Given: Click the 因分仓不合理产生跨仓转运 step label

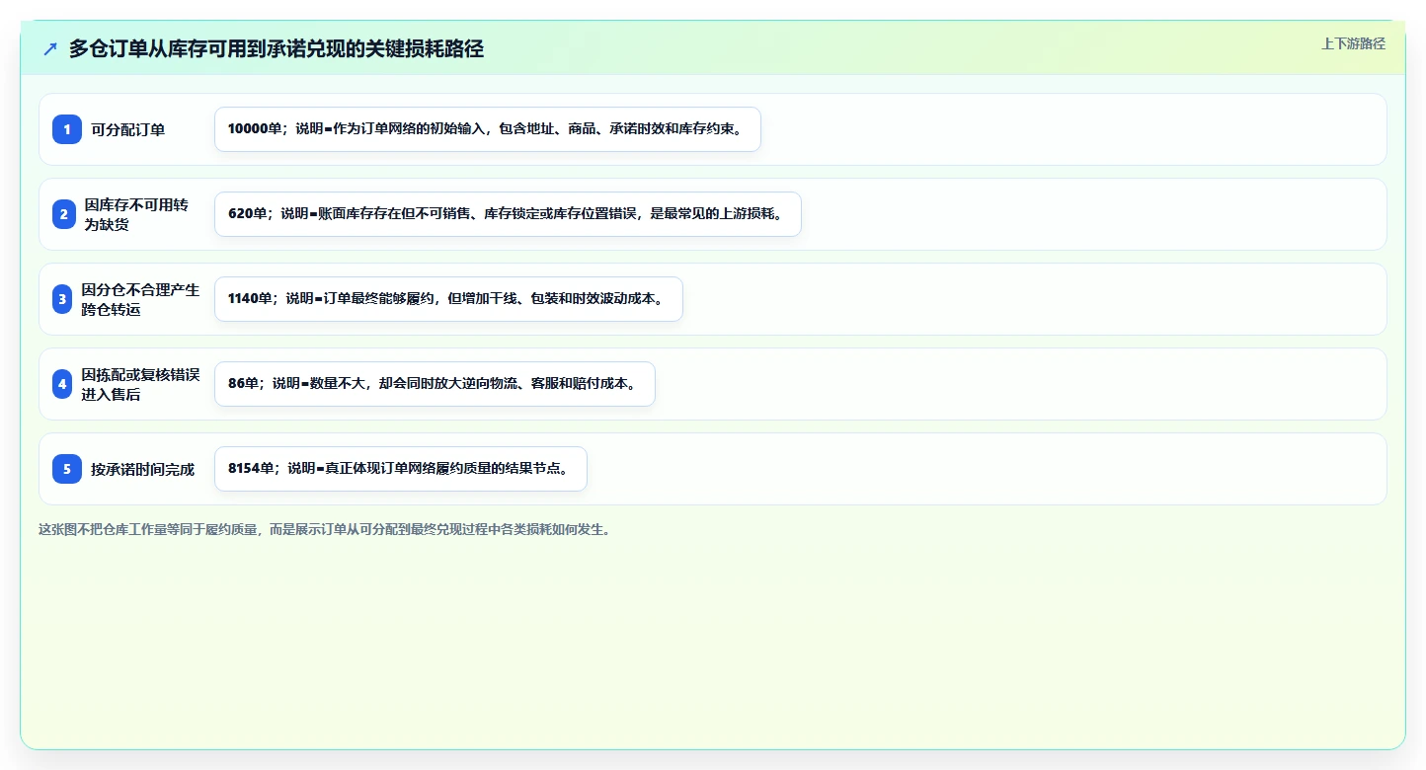Looking at the screenshot, I should tap(140, 299).
